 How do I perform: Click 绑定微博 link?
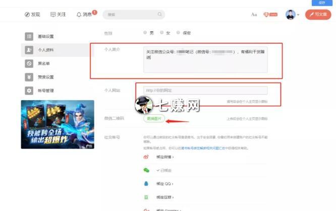point(165,157)
